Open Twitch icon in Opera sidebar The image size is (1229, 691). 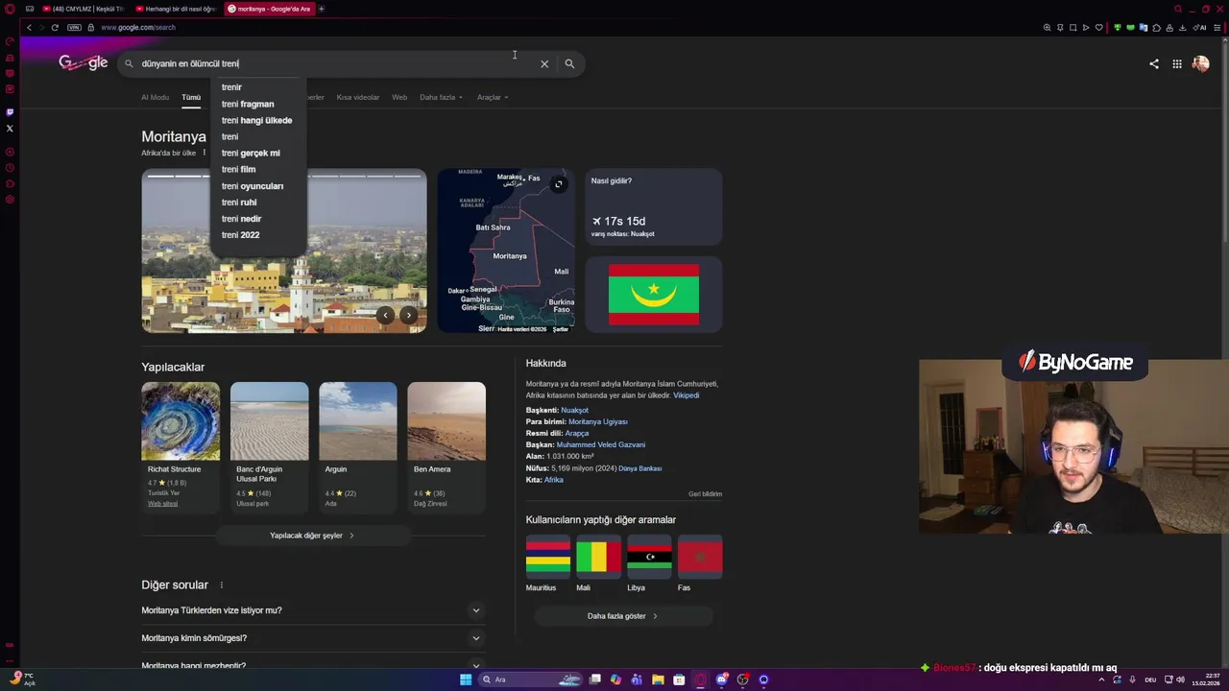(10, 112)
